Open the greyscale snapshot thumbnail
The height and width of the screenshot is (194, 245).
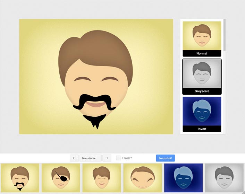click(224, 178)
